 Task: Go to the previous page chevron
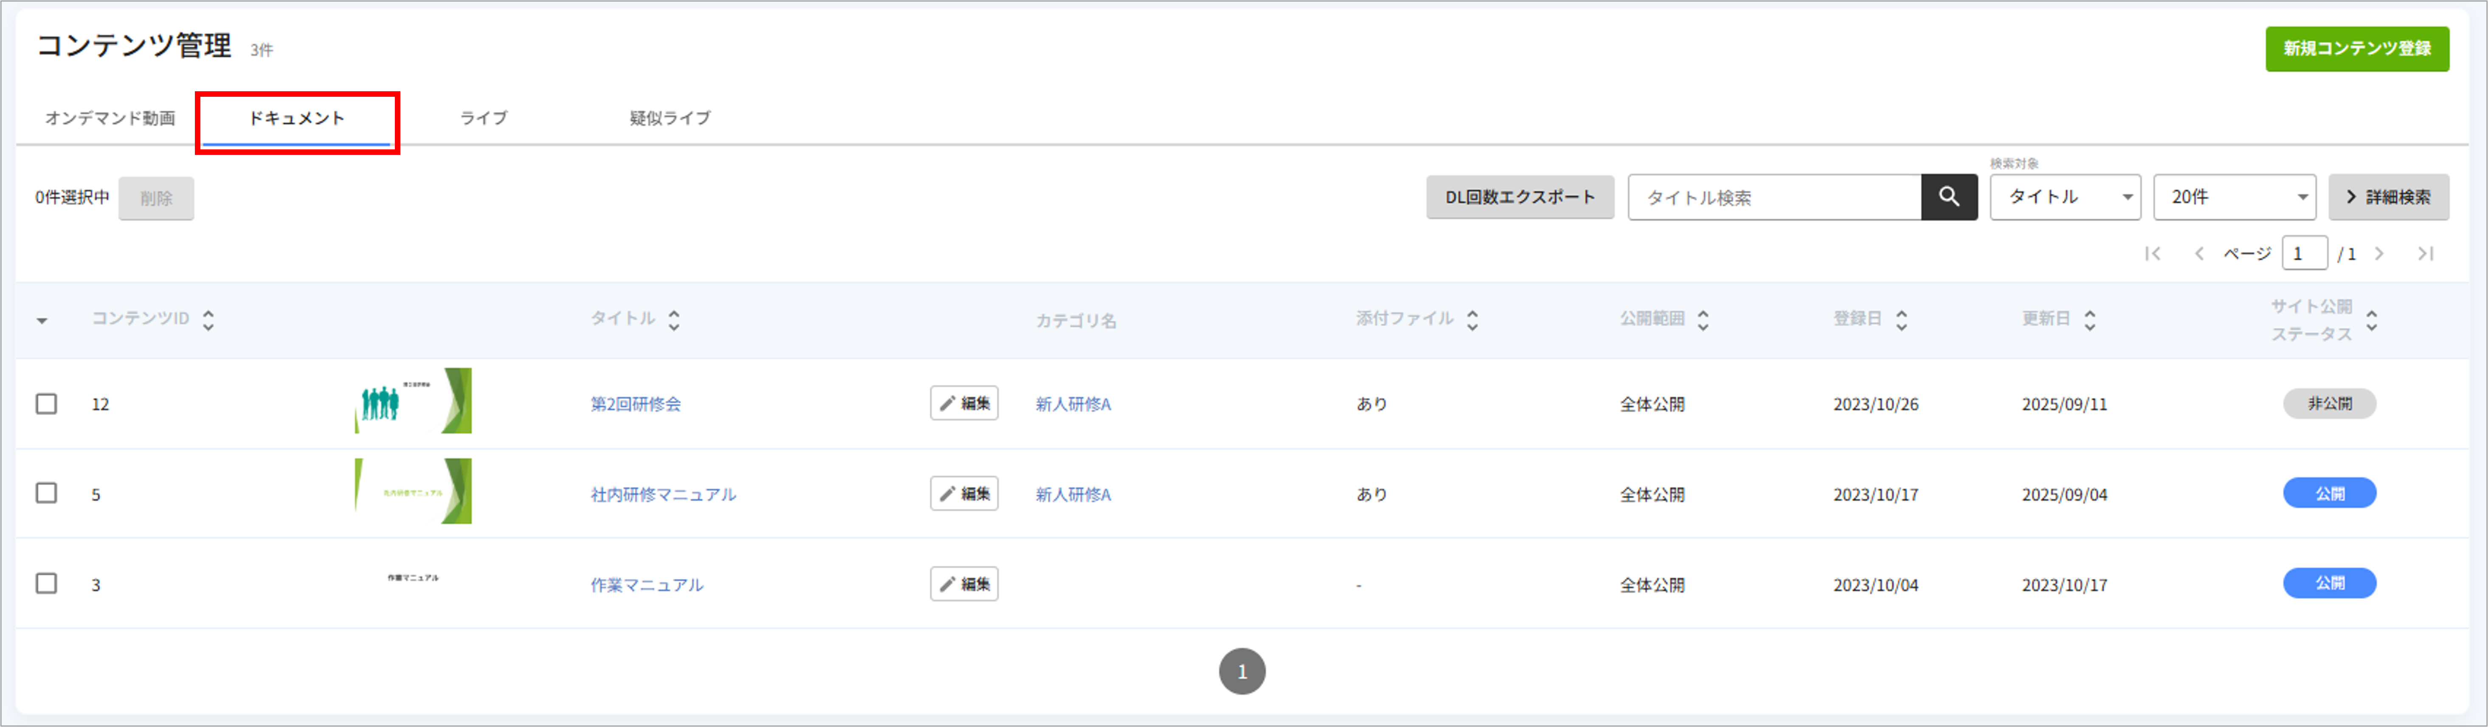(x=2198, y=254)
